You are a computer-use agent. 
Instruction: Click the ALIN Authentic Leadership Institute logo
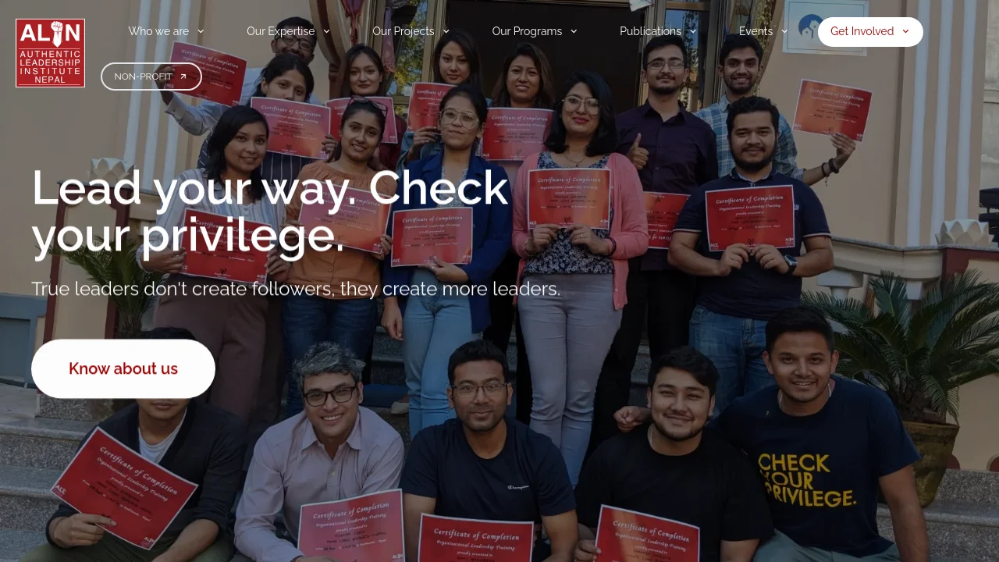coord(50,53)
